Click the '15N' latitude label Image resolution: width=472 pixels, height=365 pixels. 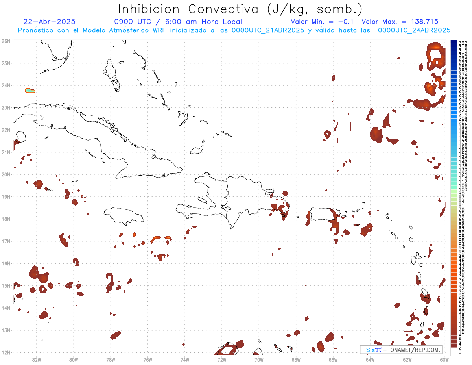(x=6, y=285)
